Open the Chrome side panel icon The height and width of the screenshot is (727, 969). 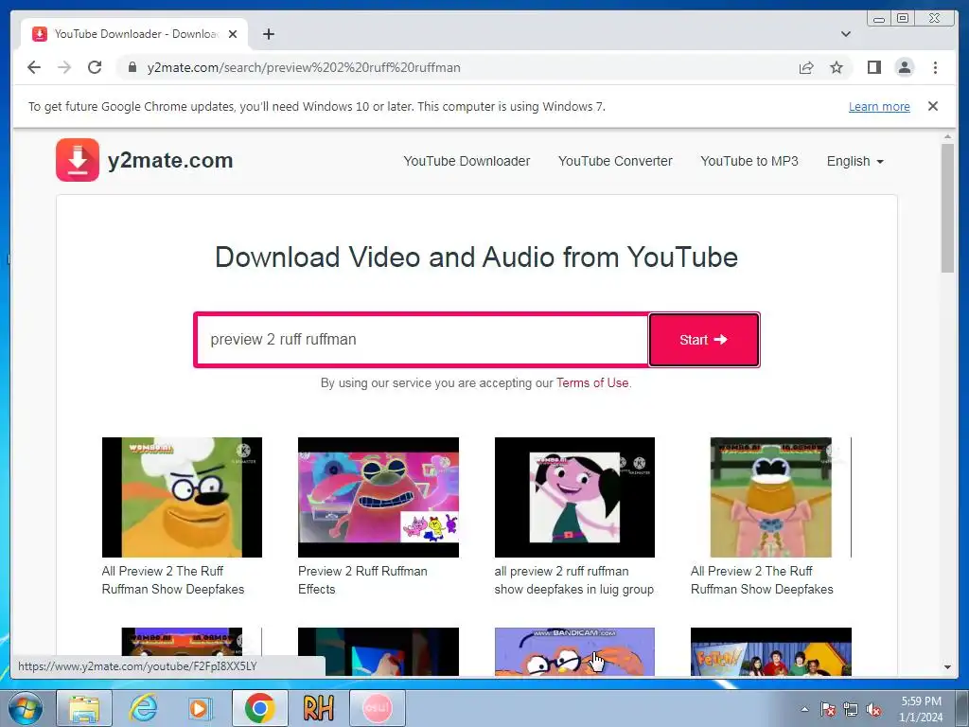873,67
